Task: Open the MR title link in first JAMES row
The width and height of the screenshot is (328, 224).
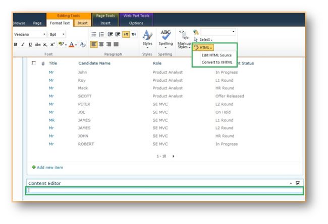Action: click(x=51, y=120)
